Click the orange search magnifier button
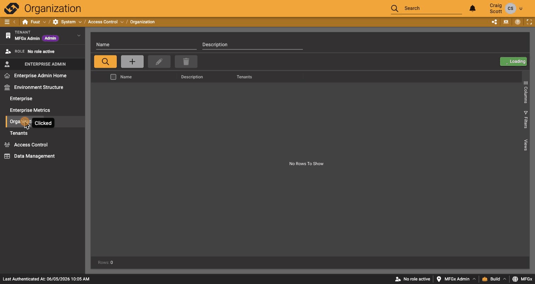Screen dimensions: 535x284 coord(105,61)
